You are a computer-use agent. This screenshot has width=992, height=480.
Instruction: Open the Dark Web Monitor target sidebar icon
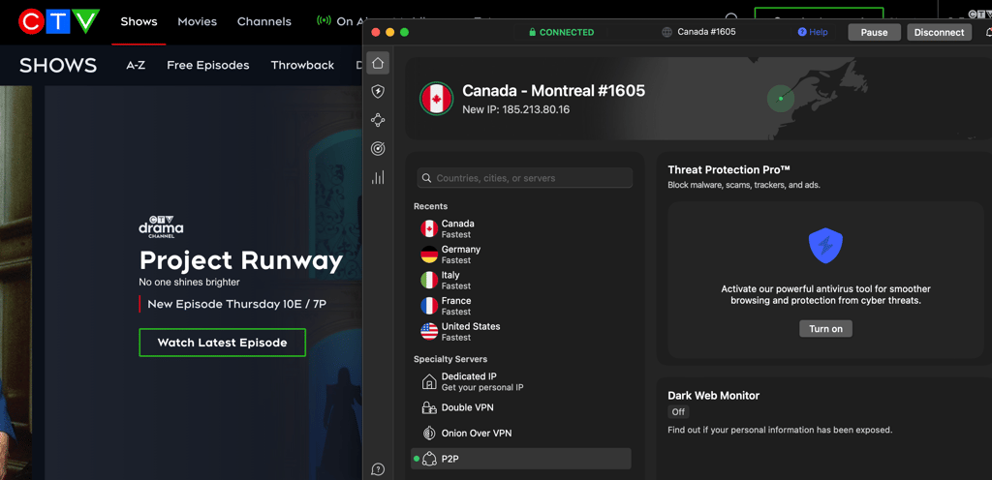(x=378, y=148)
